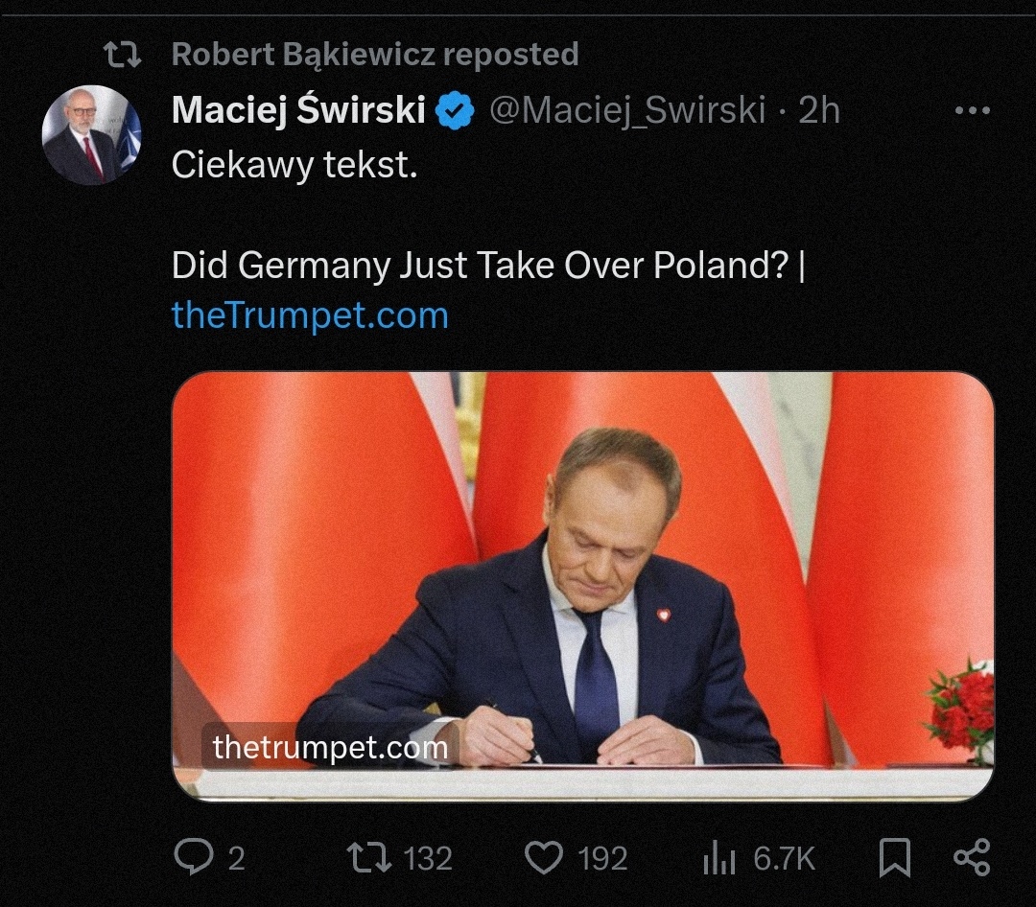1036x907 pixels.
Task: Open the @Maciej_Swirski handle
Action: coord(627,109)
